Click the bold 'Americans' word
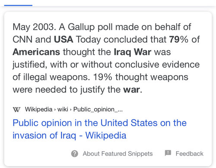Viewport: 216px width, 168px height. click(x=36, y=52)
